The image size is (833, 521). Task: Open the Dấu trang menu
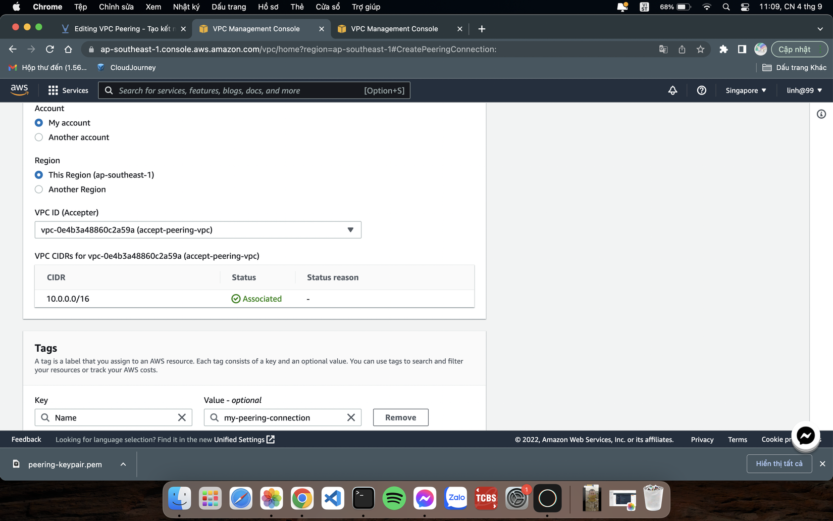pos(229,7)
